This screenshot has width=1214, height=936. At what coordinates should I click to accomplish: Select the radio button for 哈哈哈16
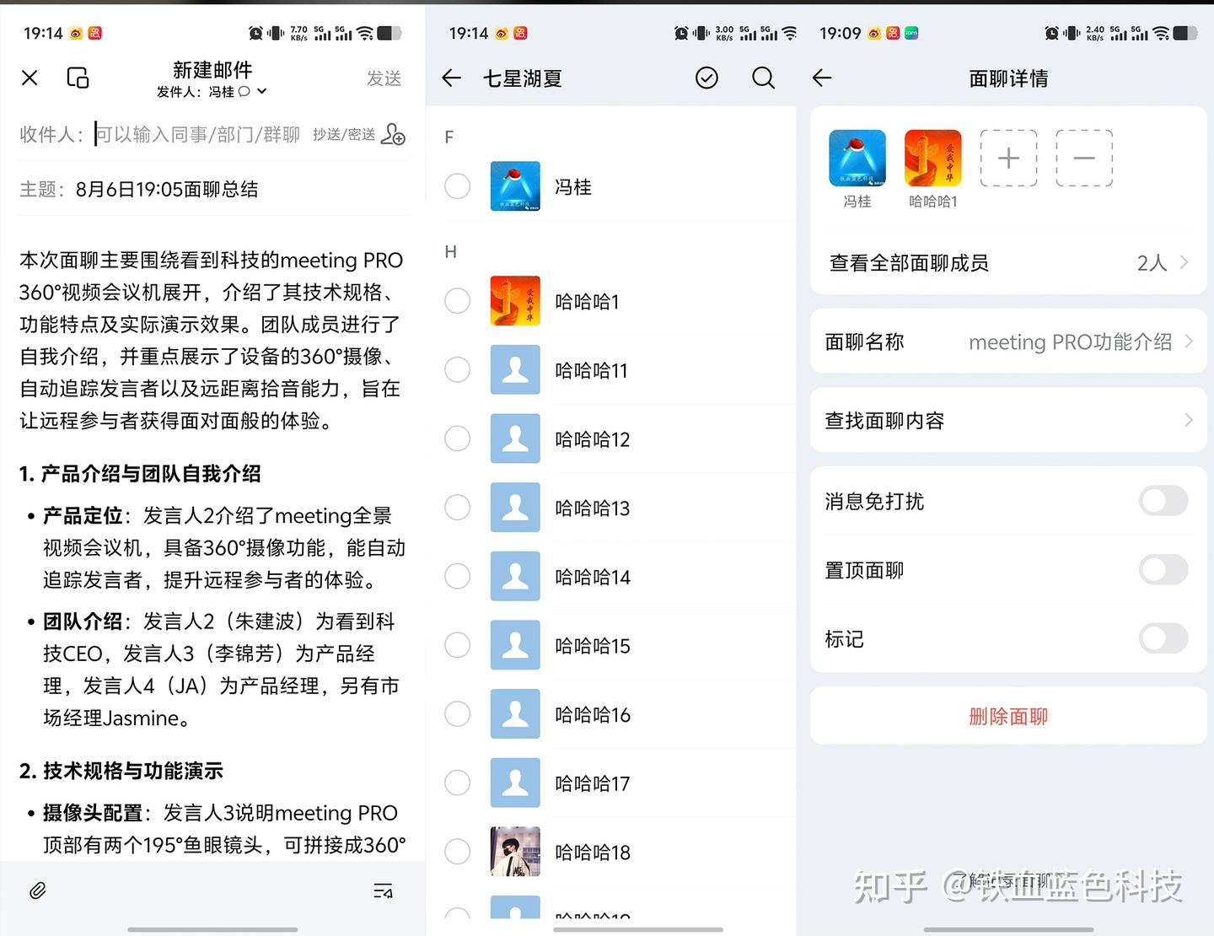[457, 714]
